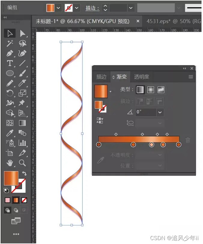This screenshot has width=203, height=244.
Task: Select the Rotate tool
Action: [x=10, y=93]
